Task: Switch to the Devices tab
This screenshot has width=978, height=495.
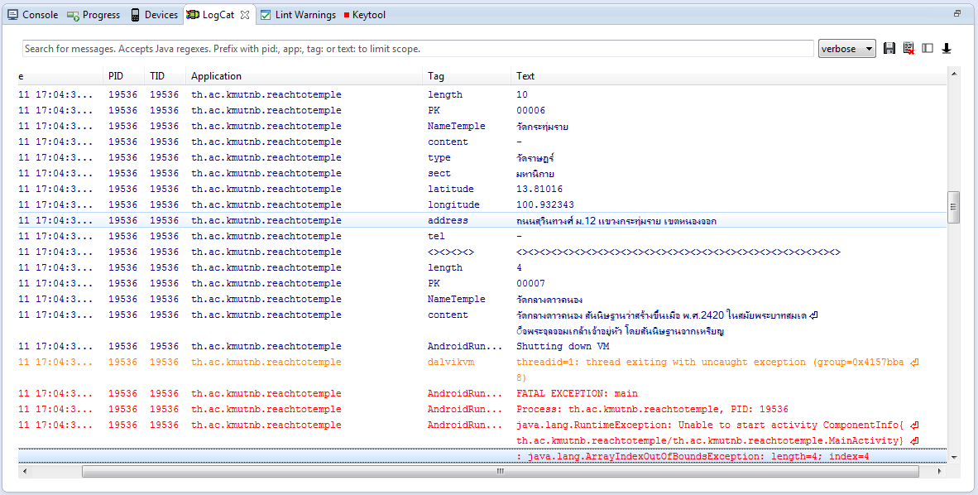Action: [x=154, y=15]
